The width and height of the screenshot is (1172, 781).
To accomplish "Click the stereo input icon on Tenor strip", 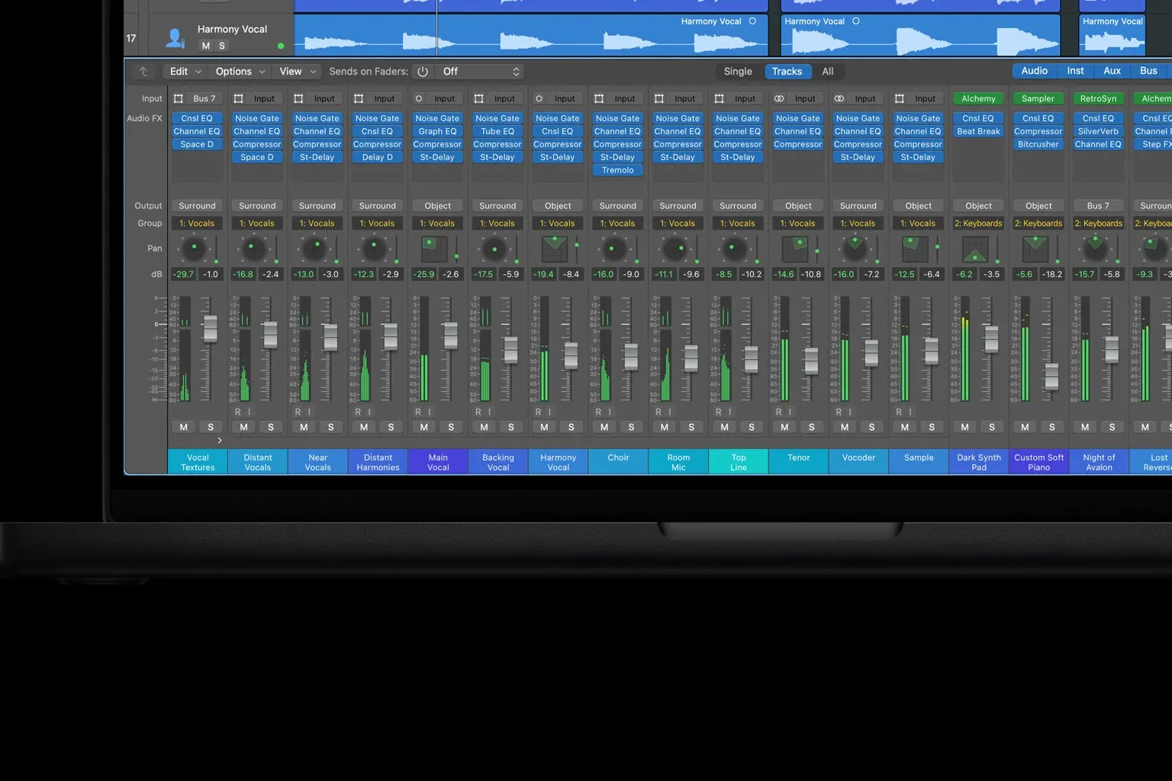I will click(x=779, y=98).
